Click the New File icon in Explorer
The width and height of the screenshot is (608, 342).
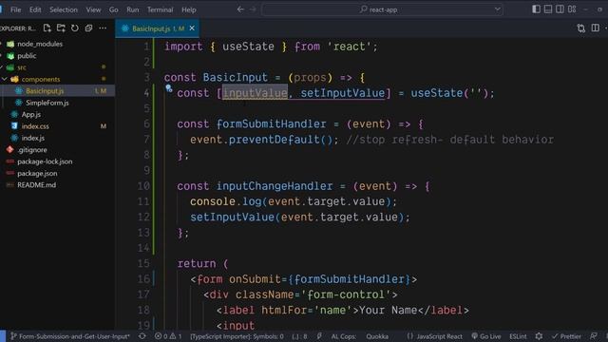pos(47,28)
